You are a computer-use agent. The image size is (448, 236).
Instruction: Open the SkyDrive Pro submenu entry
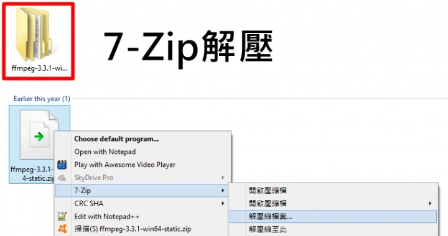143,178
